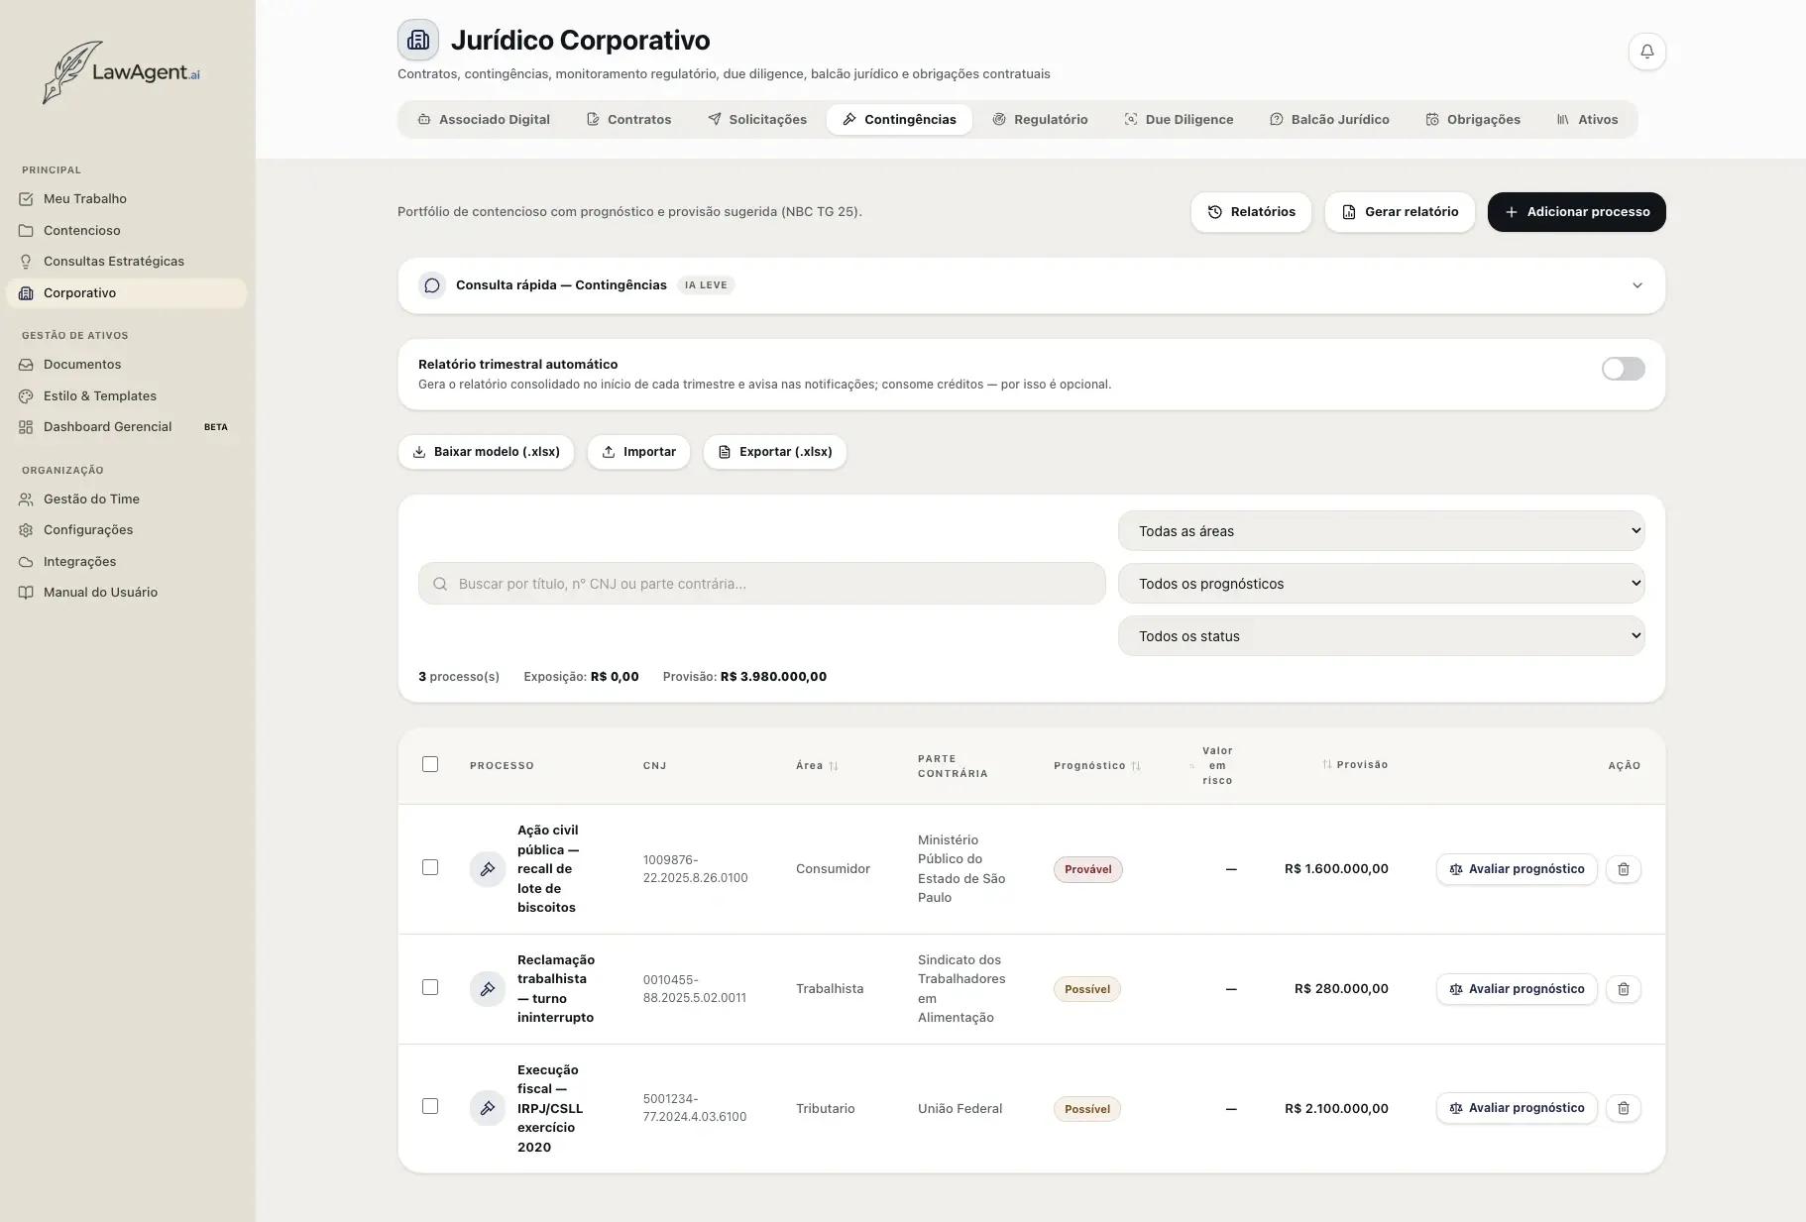Image resolution: width=1806 pixels, height=1222 pixels.
Task: Delete the Ação civil pública process
Action: [x=1623, y=869]
